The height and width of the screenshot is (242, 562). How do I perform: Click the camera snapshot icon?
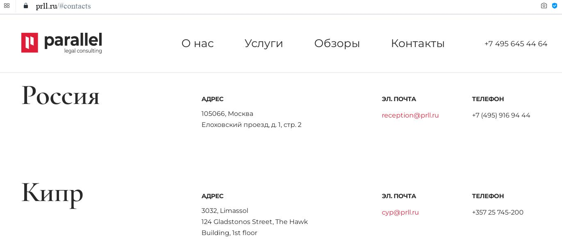tap(544, 6)
